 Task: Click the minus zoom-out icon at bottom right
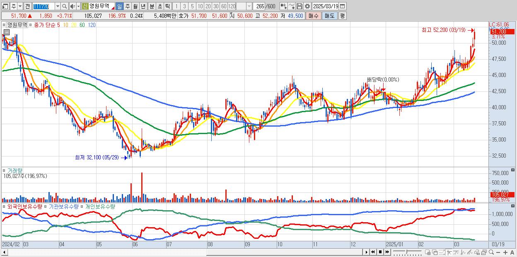pyautogui.click(x=498, y=252)
